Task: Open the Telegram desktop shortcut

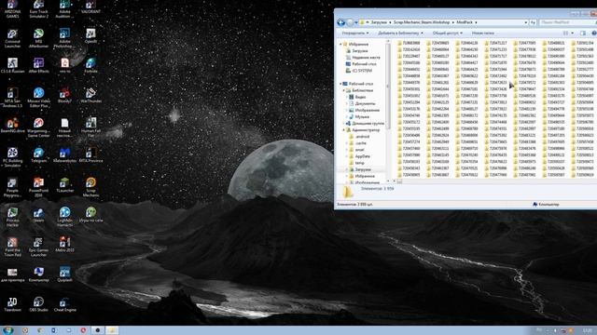Action: [x=38, y=155]
